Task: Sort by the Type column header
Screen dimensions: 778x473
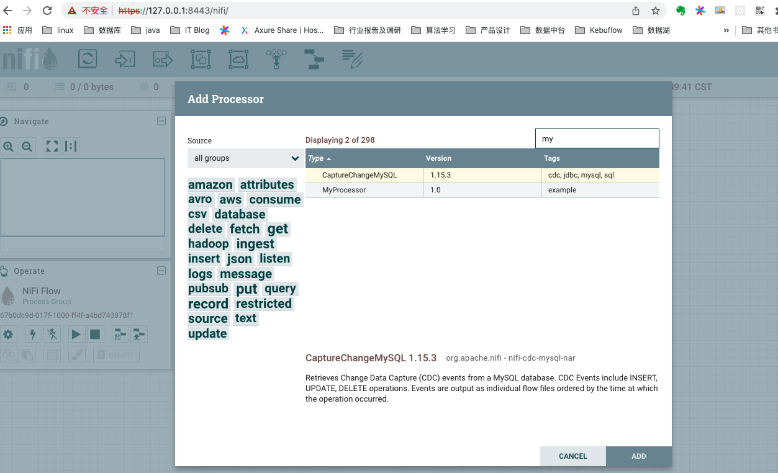Action: tap(364, 158)
